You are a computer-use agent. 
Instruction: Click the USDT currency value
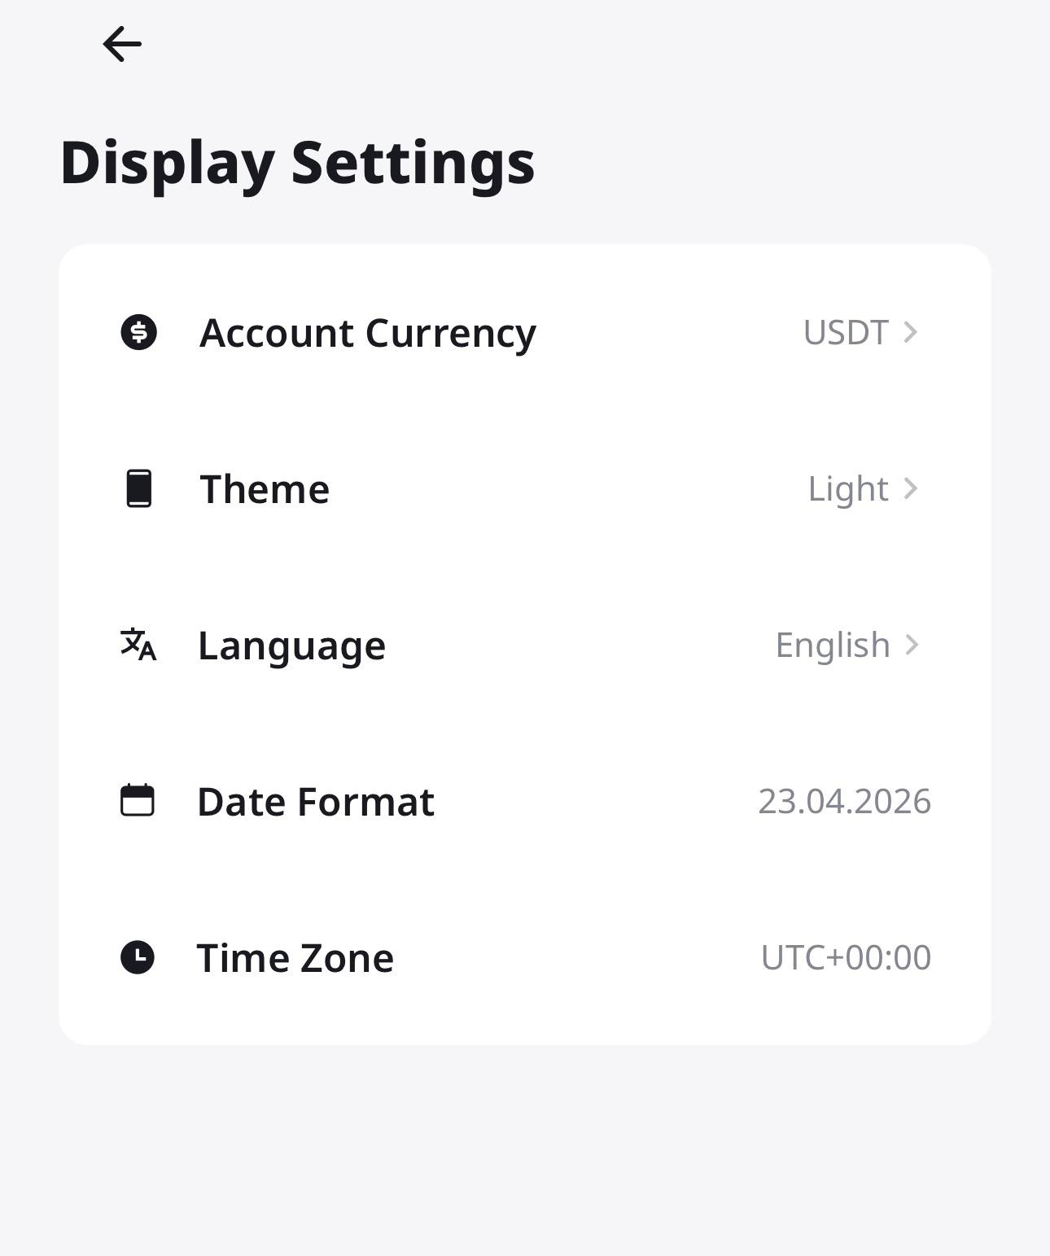coord(845,332)
